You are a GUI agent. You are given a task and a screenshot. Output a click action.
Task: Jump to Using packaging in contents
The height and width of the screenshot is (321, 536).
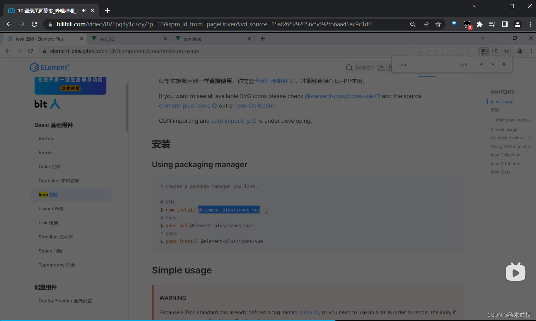(x=514, y=120)
